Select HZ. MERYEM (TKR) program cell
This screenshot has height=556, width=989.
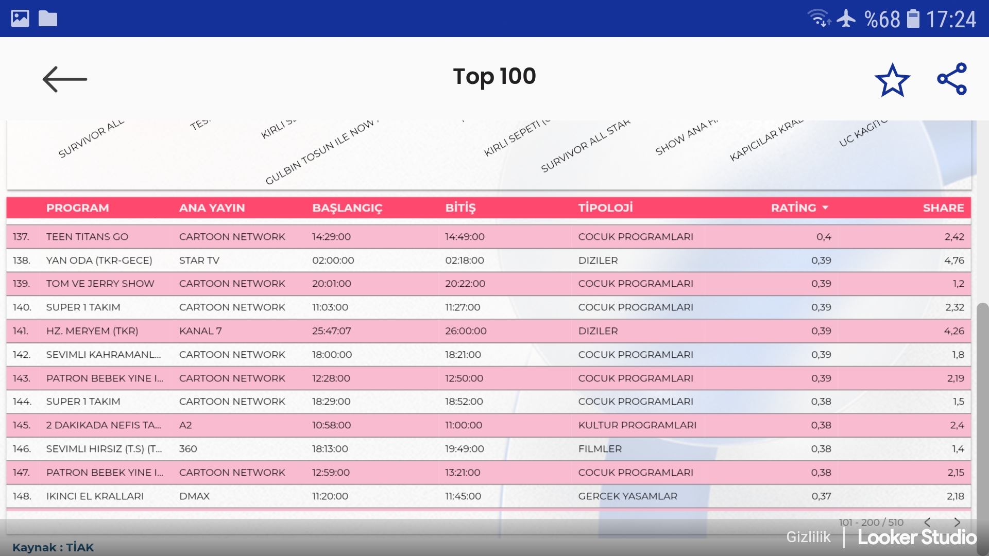pos(92,331)
